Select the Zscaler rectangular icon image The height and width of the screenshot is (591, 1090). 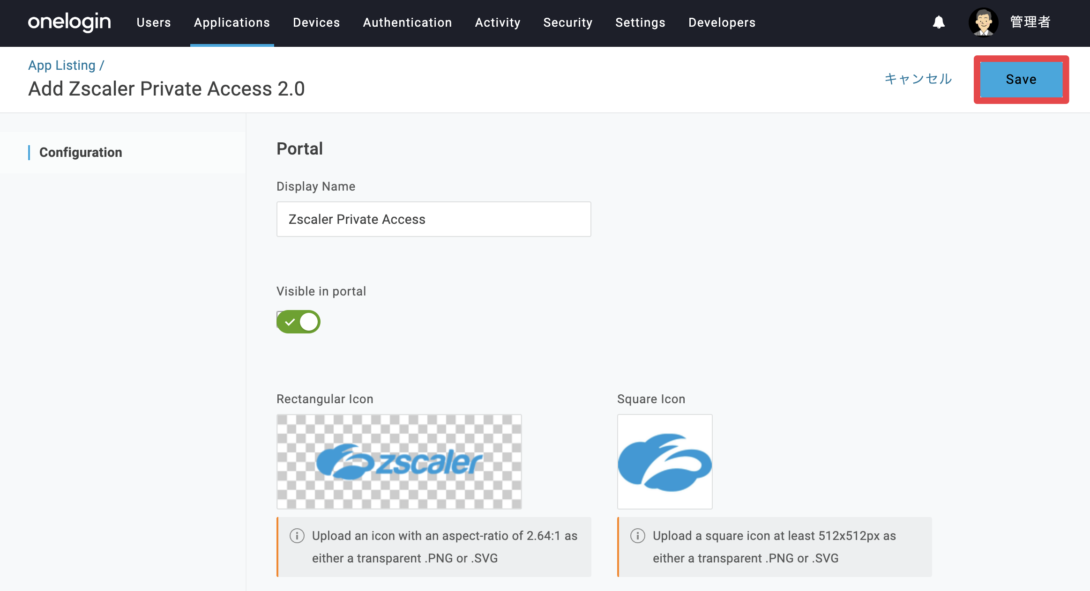click(399, 462)
